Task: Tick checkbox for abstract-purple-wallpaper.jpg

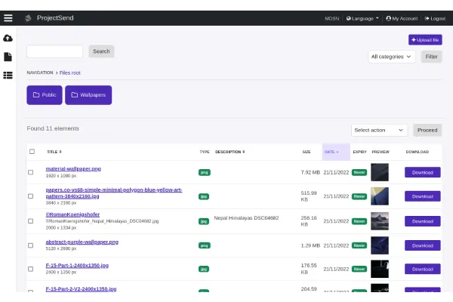Action: coord(31,245)
